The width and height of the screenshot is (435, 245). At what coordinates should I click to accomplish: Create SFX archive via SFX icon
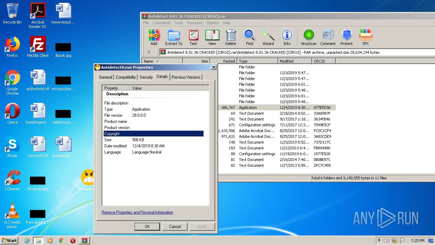pyautogui.click(x=365, y=37)
